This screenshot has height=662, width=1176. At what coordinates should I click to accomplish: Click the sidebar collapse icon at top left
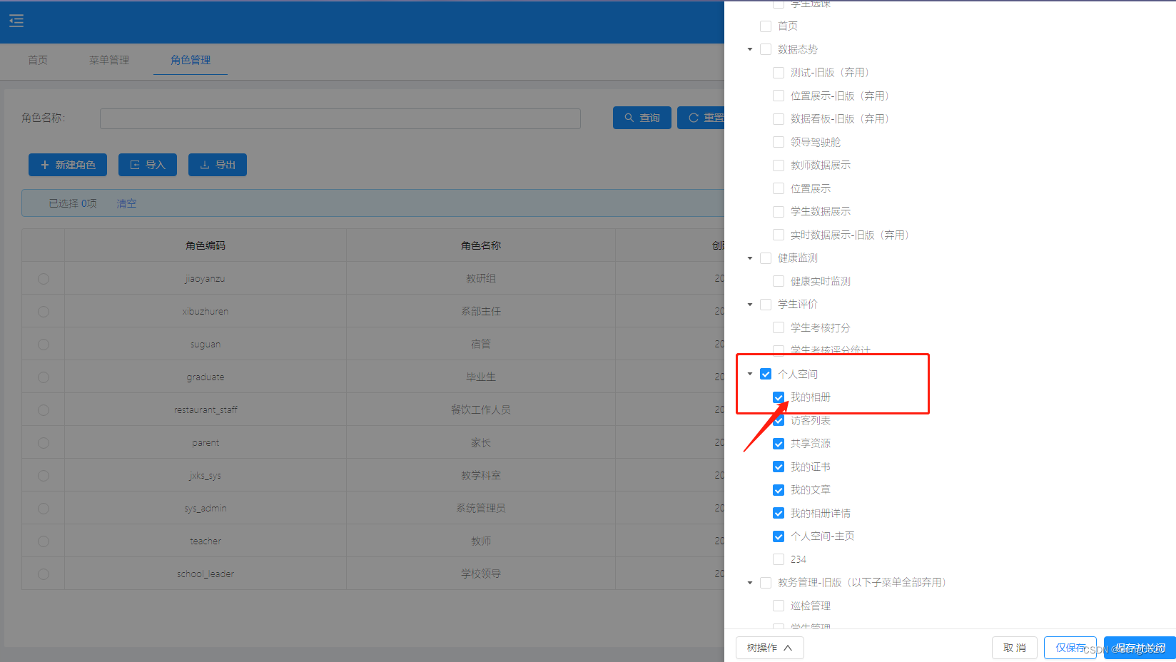pos(16,21)
